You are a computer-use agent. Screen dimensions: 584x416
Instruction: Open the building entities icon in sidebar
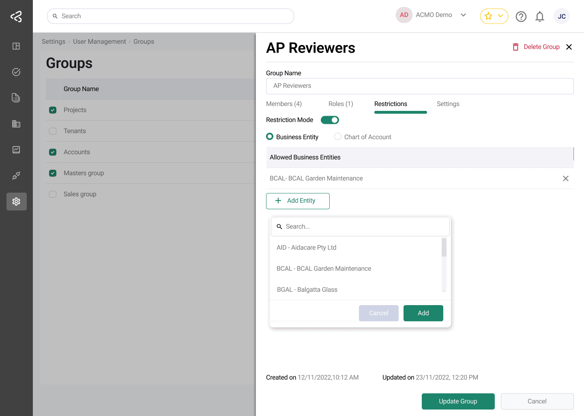(16, 124)
